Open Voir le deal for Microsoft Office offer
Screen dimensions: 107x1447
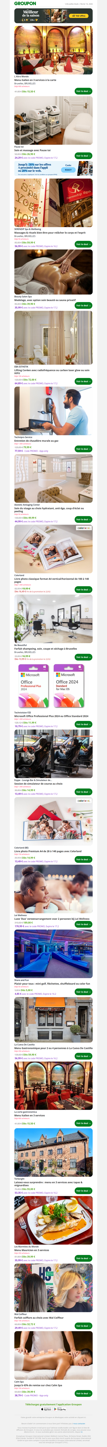(x=83, y=725)
